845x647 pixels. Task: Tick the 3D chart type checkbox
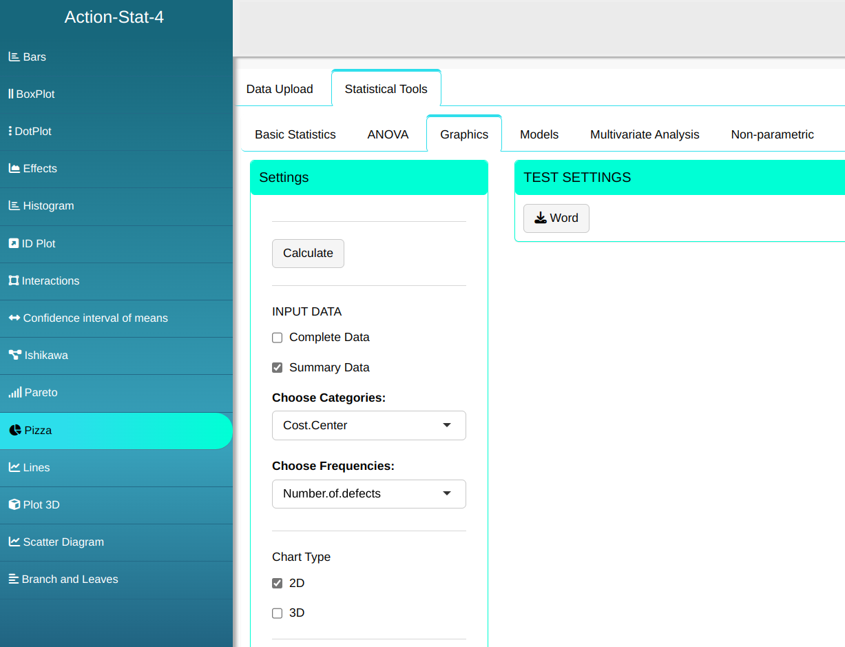tap(278, 613)
